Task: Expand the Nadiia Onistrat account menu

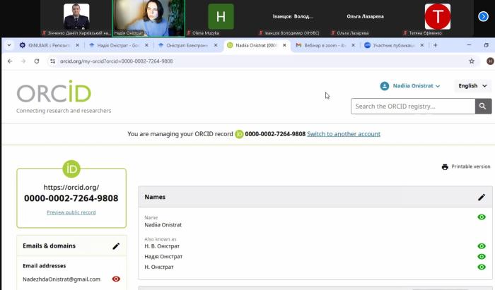Action: click(410, 86)
